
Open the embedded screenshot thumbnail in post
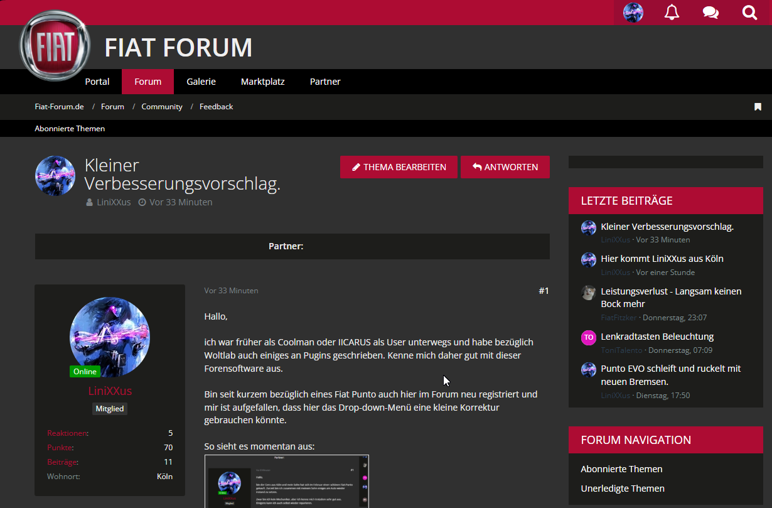pyautogui.click(x=286, y=481)
